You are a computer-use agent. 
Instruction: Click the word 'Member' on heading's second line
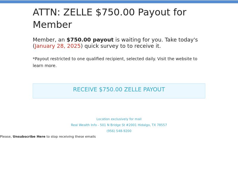point(52,25)
